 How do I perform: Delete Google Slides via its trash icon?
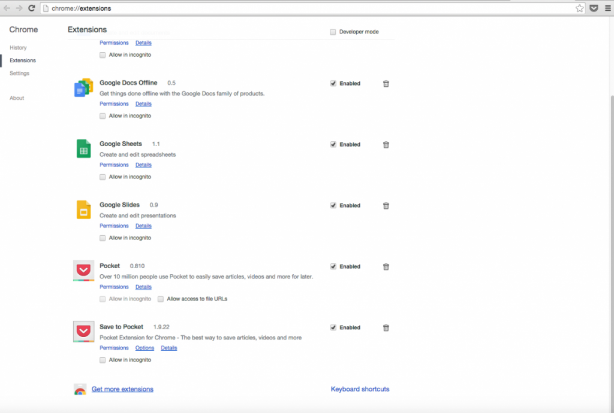386,206
